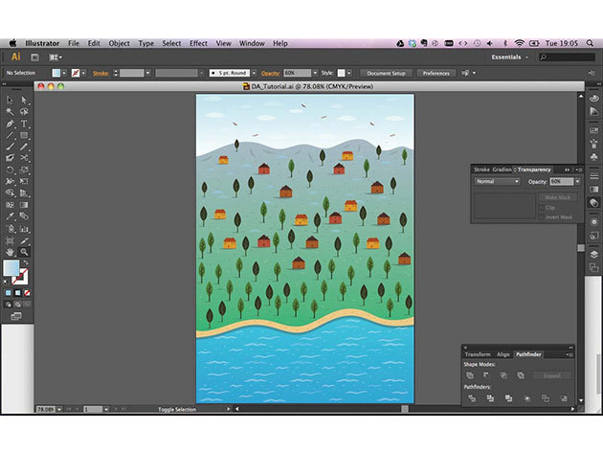603x453 pixels.
Task: Open Transparency panel opacity dropdown arrow
Action: [577, 182]
